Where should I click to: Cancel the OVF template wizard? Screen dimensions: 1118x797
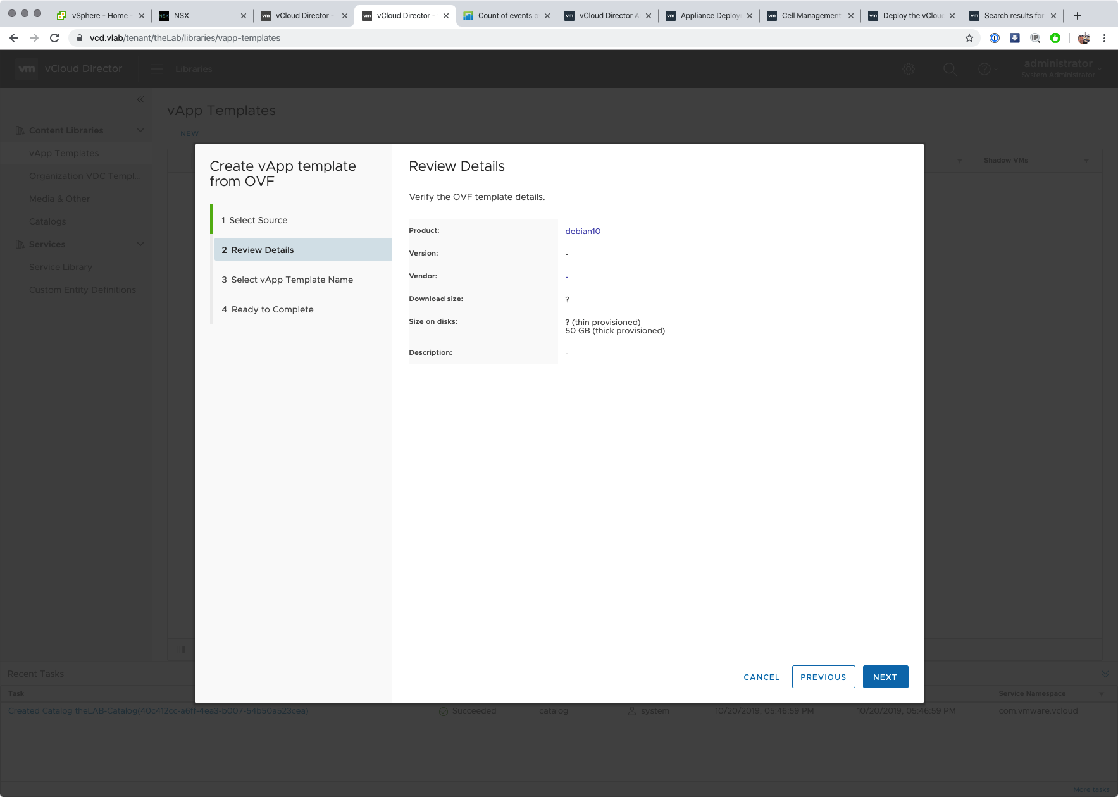(x=761, y=677)
